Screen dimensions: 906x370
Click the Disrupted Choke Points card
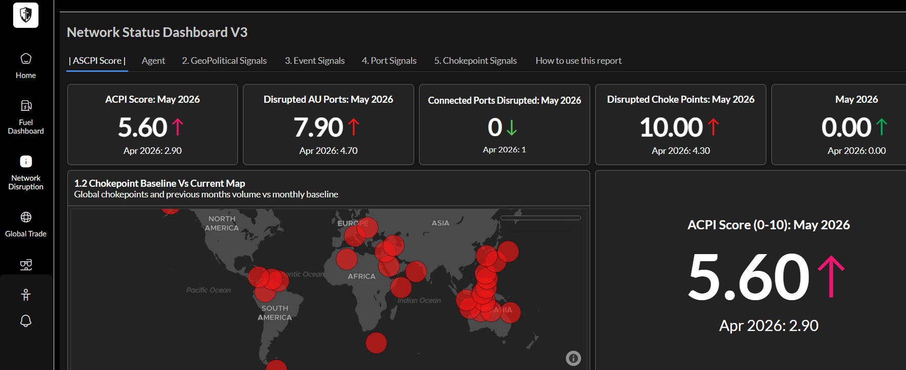[681, 125]
